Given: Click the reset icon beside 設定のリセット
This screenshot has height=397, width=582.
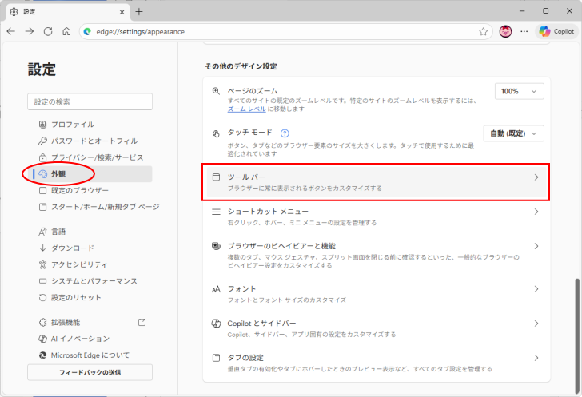Looking at the screenshot, I should coord(42,298).
